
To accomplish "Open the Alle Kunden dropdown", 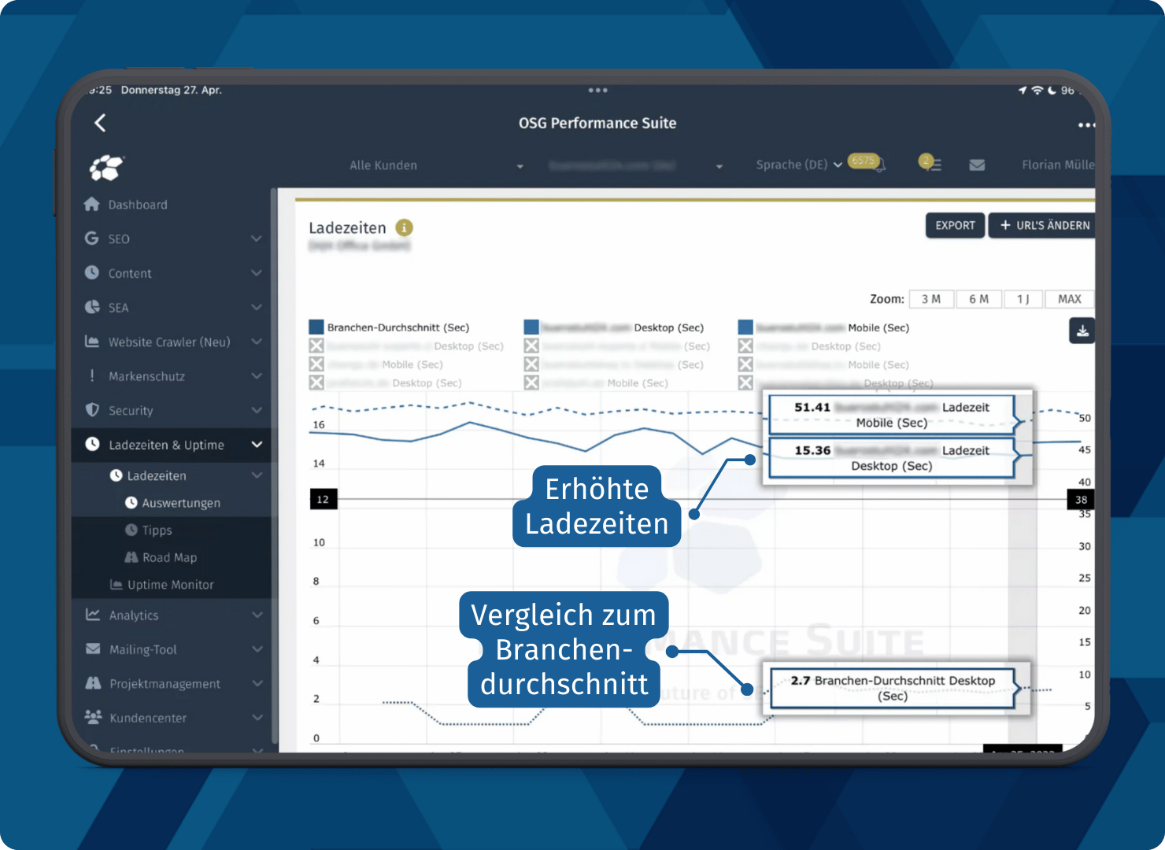I will (x=436, y=166).
